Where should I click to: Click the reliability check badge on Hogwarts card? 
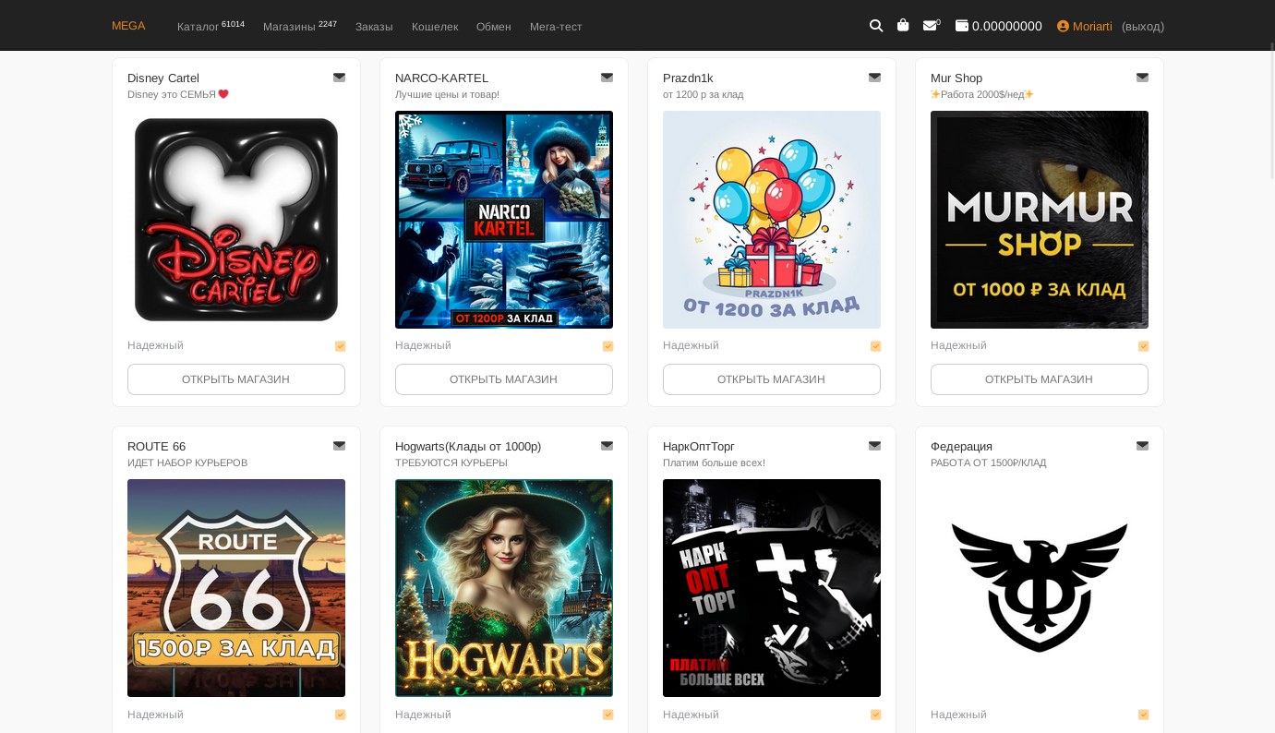[x=607, y=715]
